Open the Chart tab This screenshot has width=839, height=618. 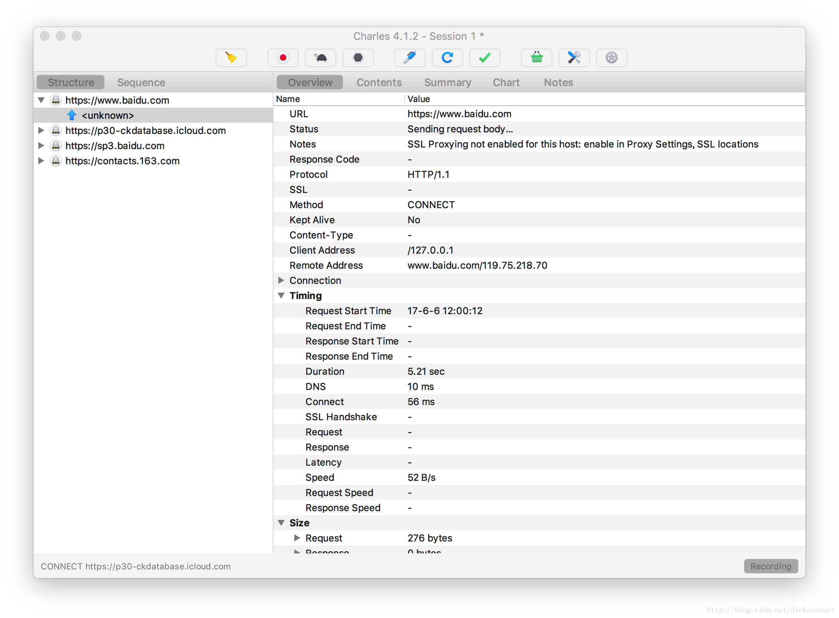tap(506, 82)
